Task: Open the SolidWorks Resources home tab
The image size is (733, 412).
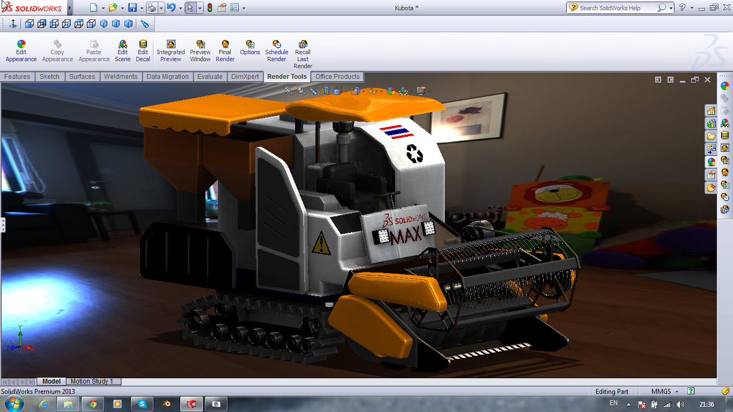Action: [x=711, y=111]
